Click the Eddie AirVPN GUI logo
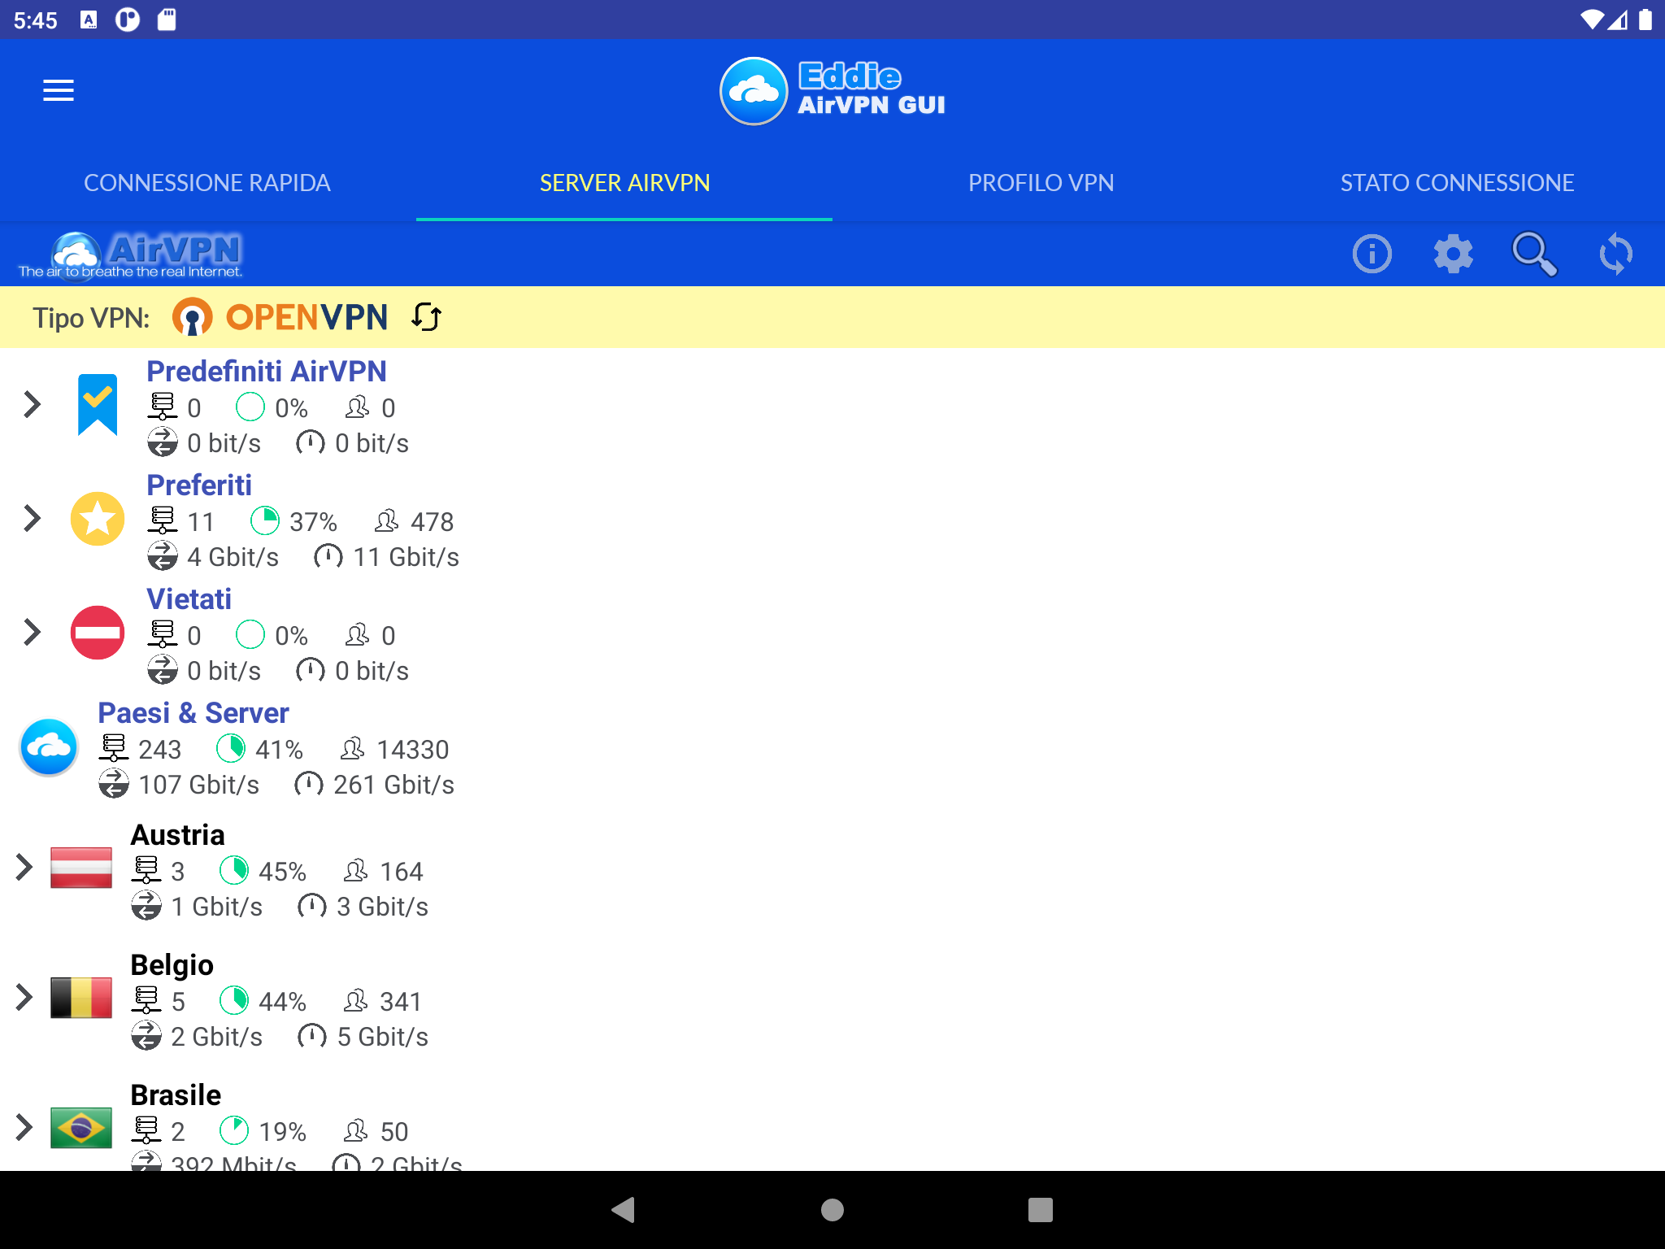The image size is (1665, 1249). (832, 90)
